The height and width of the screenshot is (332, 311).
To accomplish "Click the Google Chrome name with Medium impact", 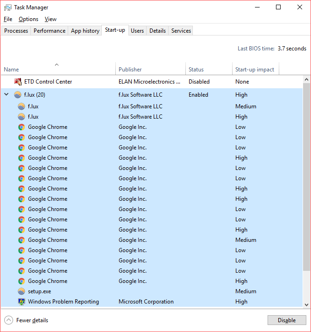I will point(48,240).
